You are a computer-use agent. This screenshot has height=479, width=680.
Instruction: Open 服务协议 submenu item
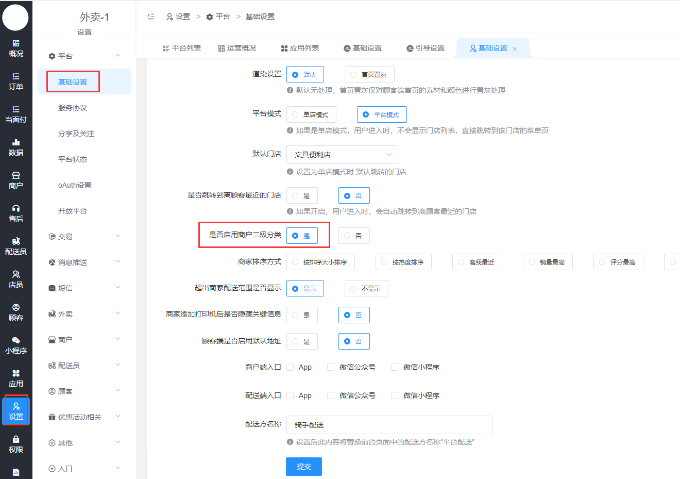pos(73,108)
